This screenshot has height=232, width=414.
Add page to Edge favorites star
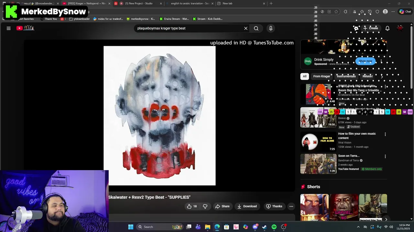336,12
